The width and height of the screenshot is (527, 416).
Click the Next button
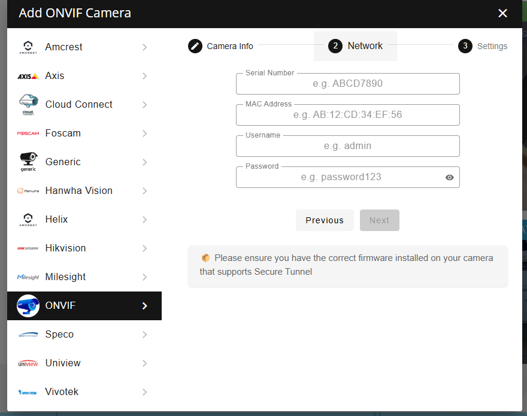coord(379,220)
